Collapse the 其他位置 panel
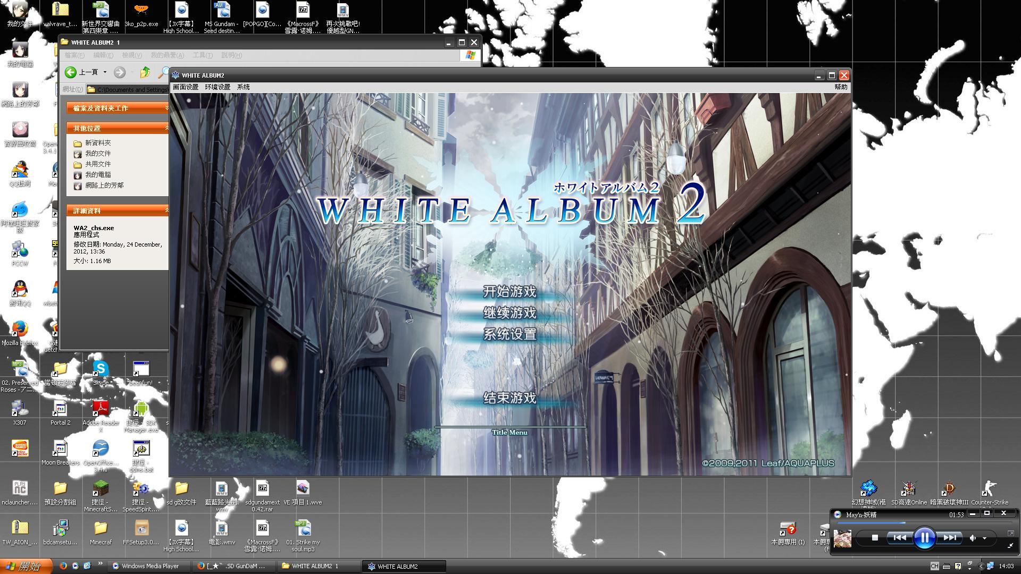 [x=166, y=128]
